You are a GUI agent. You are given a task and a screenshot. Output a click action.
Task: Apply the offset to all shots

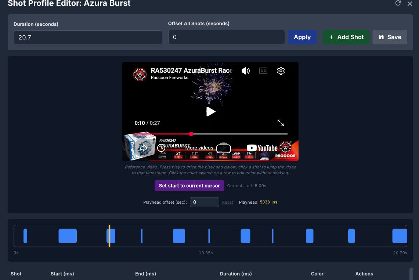coord(302,37)
